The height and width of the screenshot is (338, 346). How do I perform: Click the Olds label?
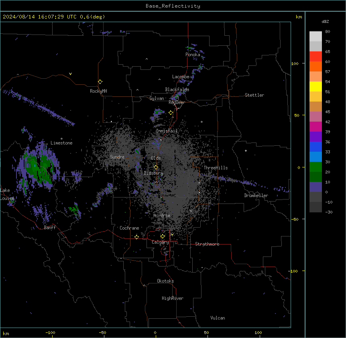click(156, 158)
